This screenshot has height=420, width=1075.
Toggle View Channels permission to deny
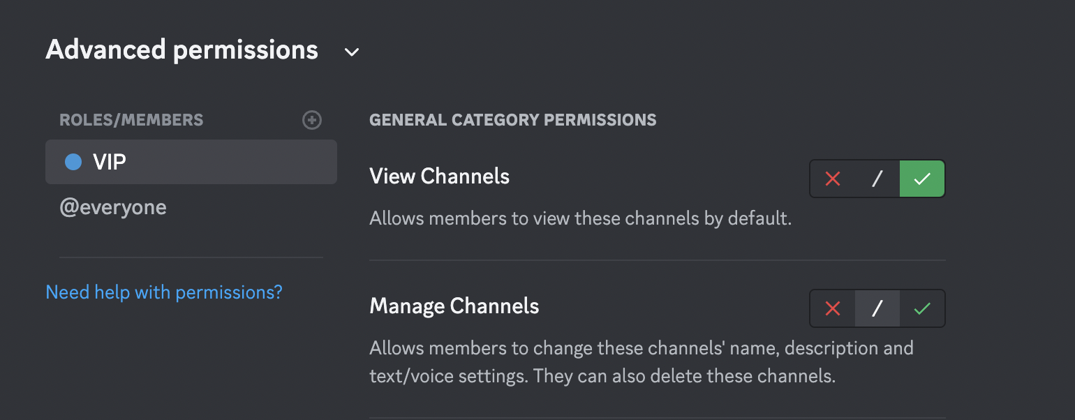pyautogui.click(x=832, y=179)
